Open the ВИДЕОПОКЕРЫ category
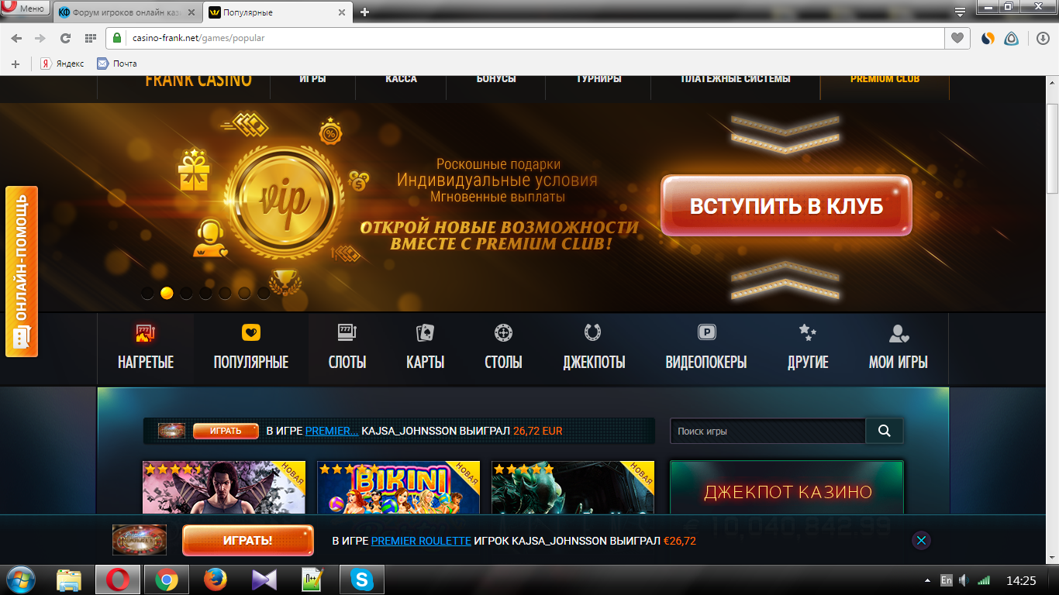The height and width of the screenshot is (595, 1059). point(706,349)
